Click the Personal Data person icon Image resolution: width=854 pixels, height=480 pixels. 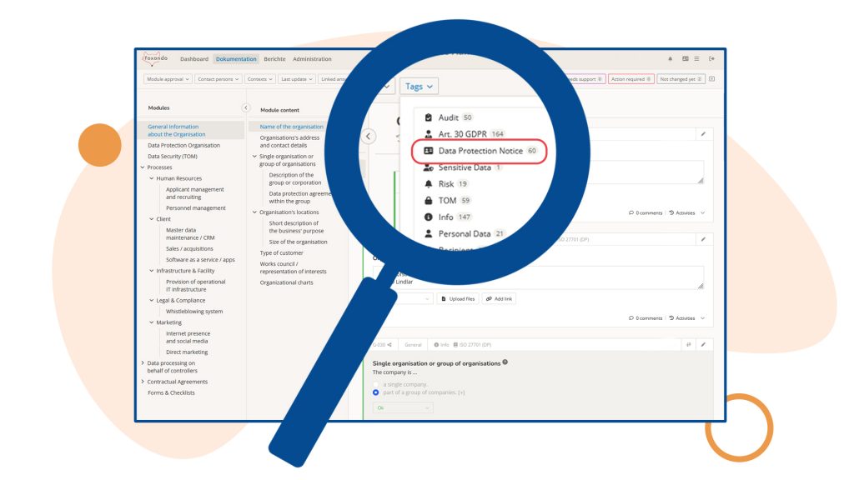tap(429, 233)
